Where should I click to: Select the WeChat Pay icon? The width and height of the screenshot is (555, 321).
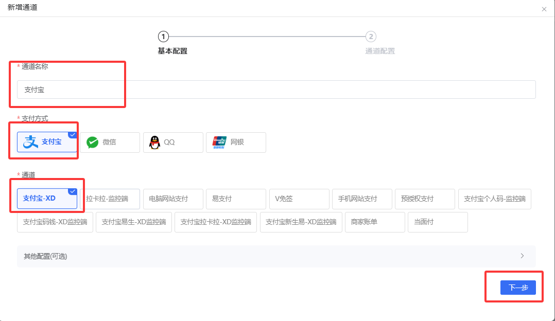point(110,142)
